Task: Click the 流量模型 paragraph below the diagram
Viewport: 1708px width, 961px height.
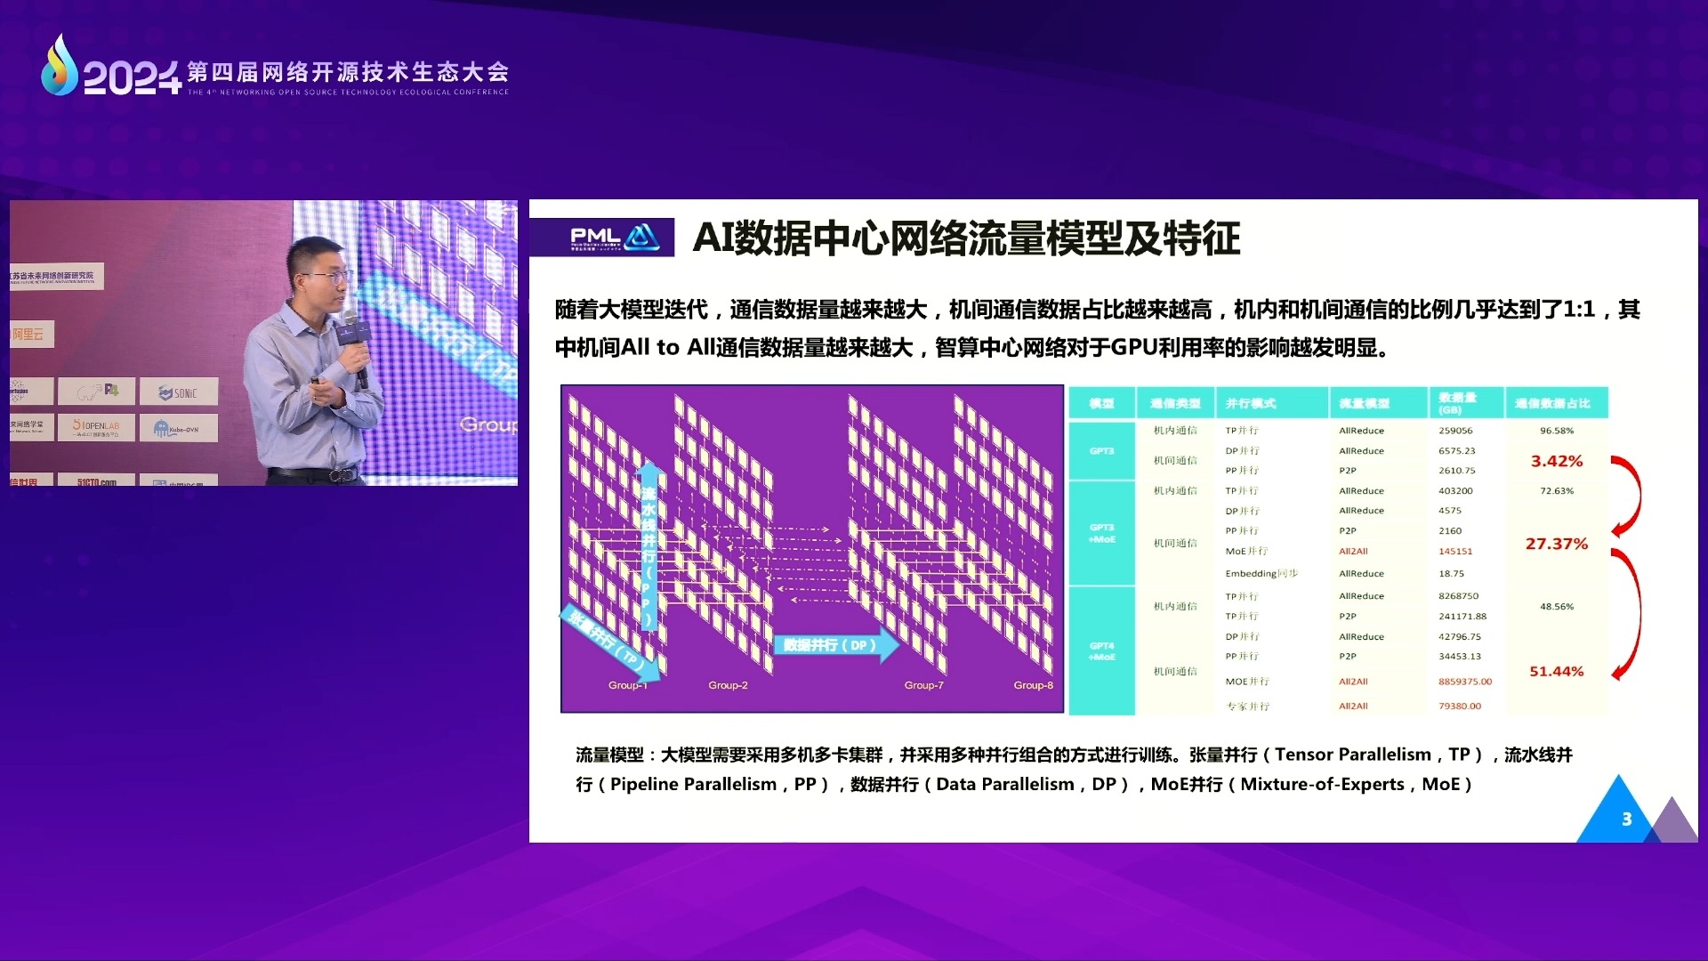Action: [x=1073, y=770]
